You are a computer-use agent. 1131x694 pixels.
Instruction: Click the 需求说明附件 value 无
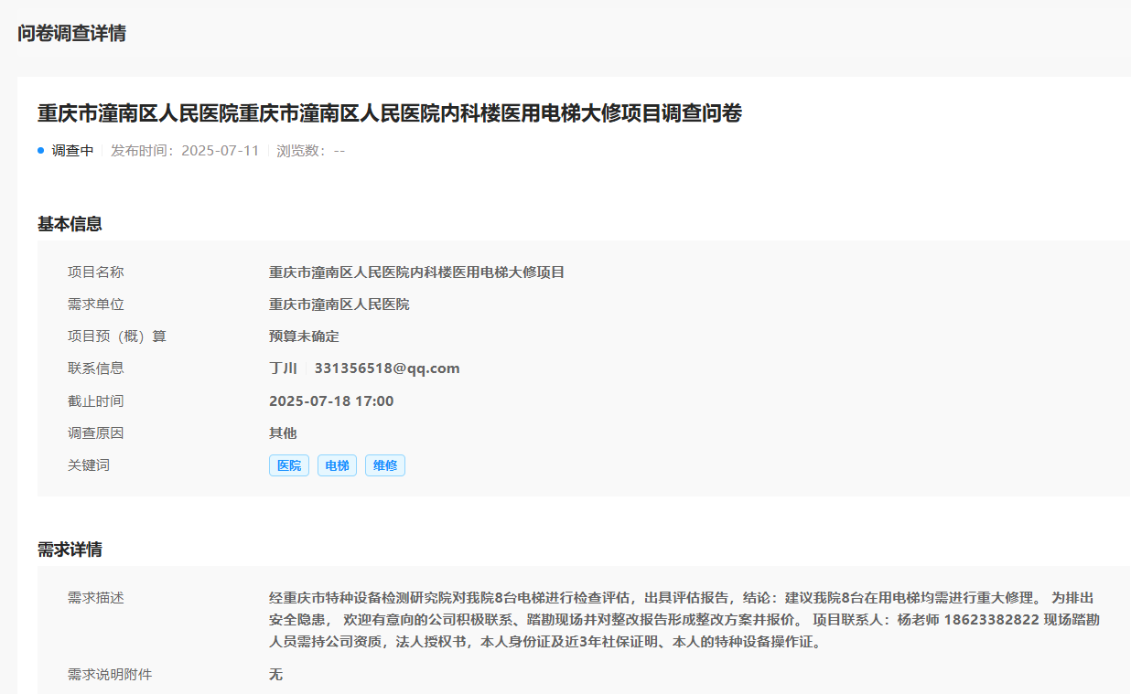click(x=275, y=675)
